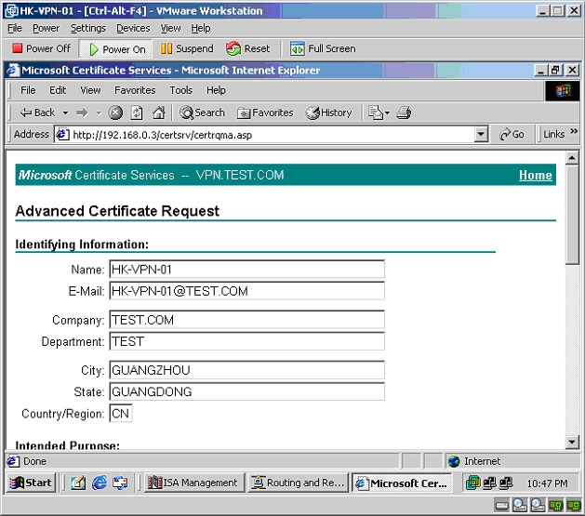Click the IE Stop loading icon

[115, 112]
